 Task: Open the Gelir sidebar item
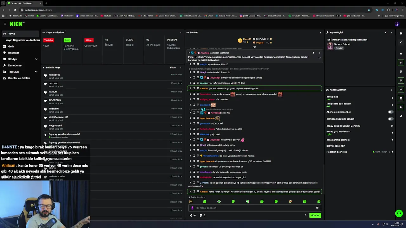pyautogui.click(x=20, y=46)
